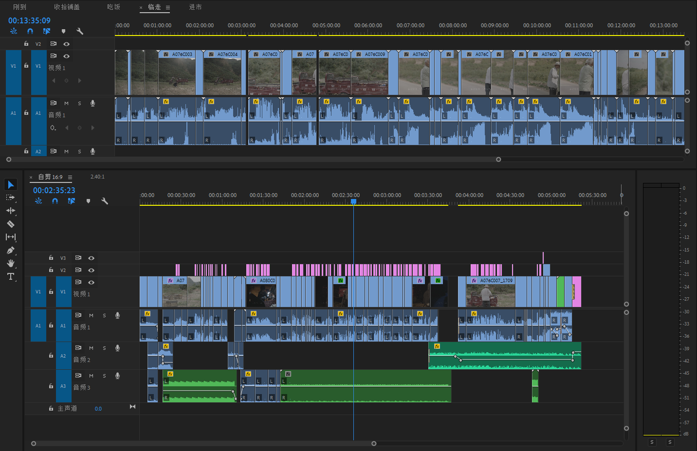Solo the 音频 3 track

(x=104, y=376)
